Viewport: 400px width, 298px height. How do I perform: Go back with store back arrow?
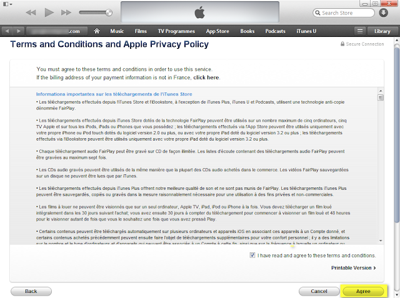point(7,31)
